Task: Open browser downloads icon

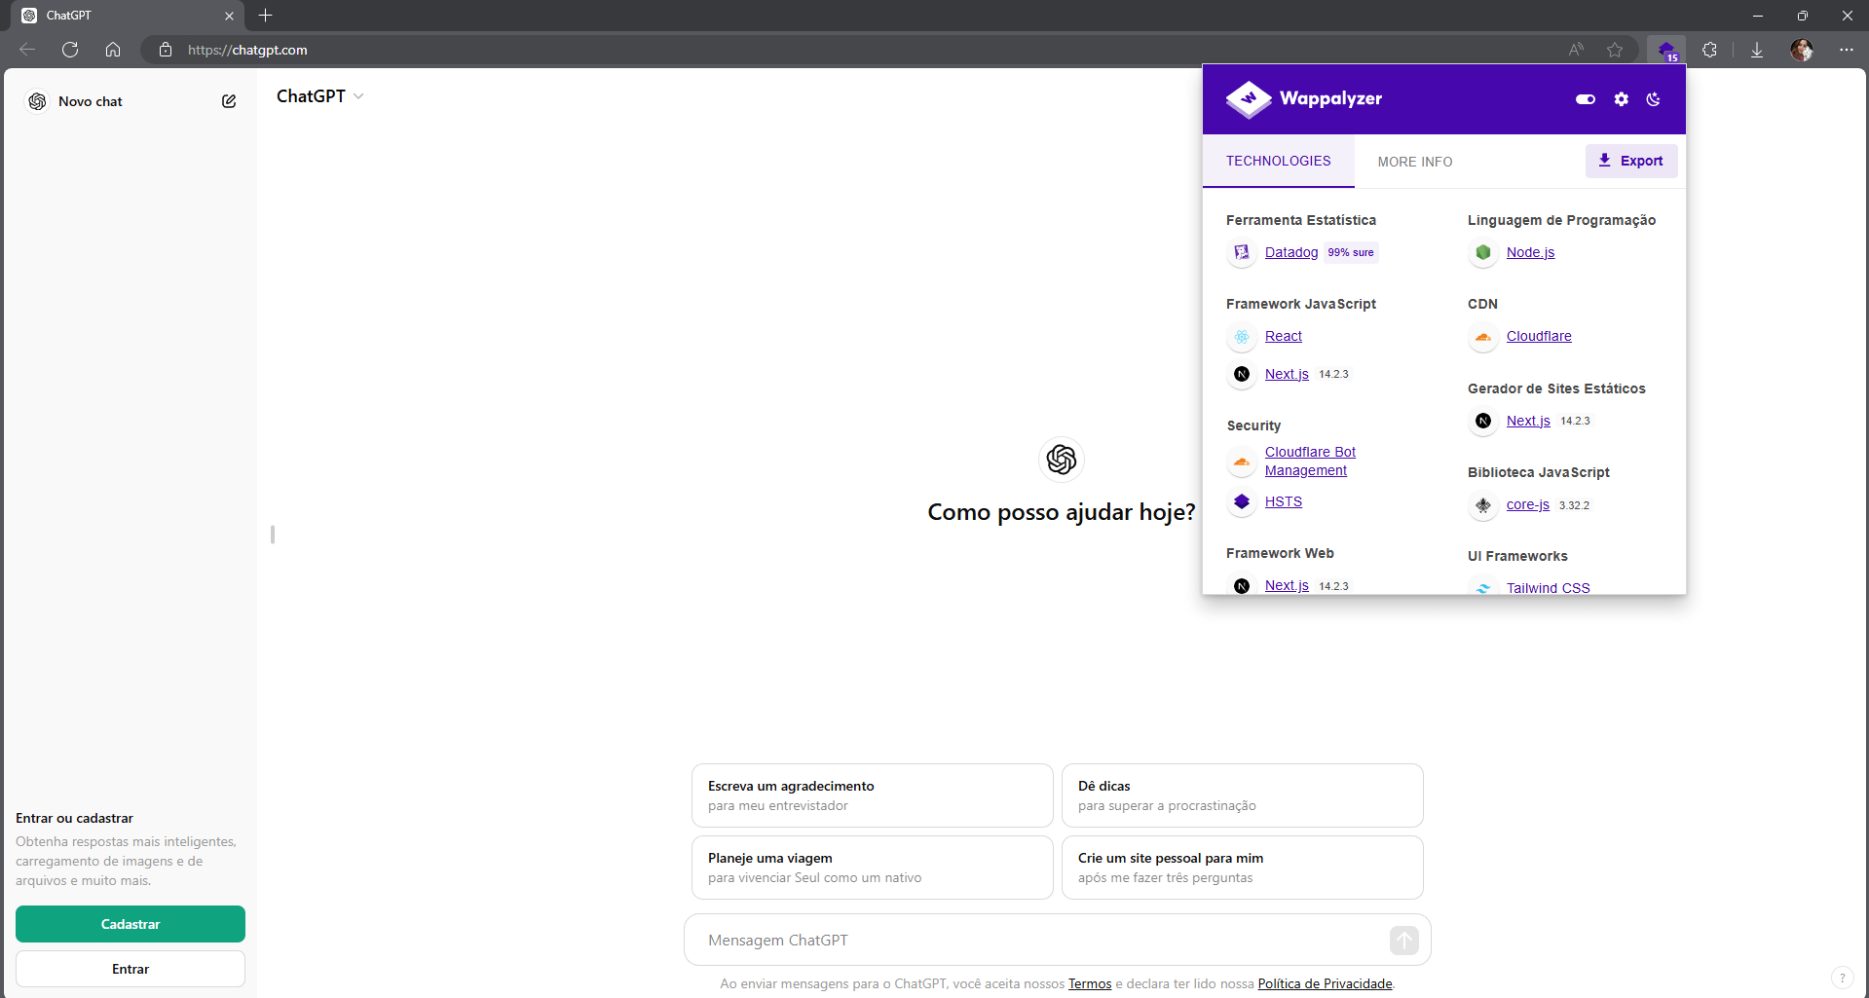Action: coord(1757,50)
